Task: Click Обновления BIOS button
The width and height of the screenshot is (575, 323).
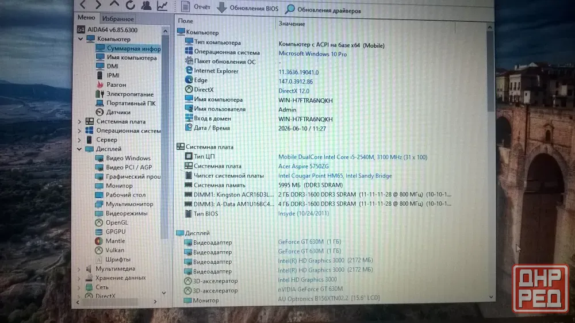Action: pyautogui.click(x=247, y=8)
